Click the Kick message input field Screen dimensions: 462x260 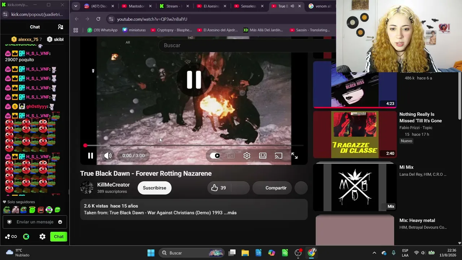coord(35,222)
